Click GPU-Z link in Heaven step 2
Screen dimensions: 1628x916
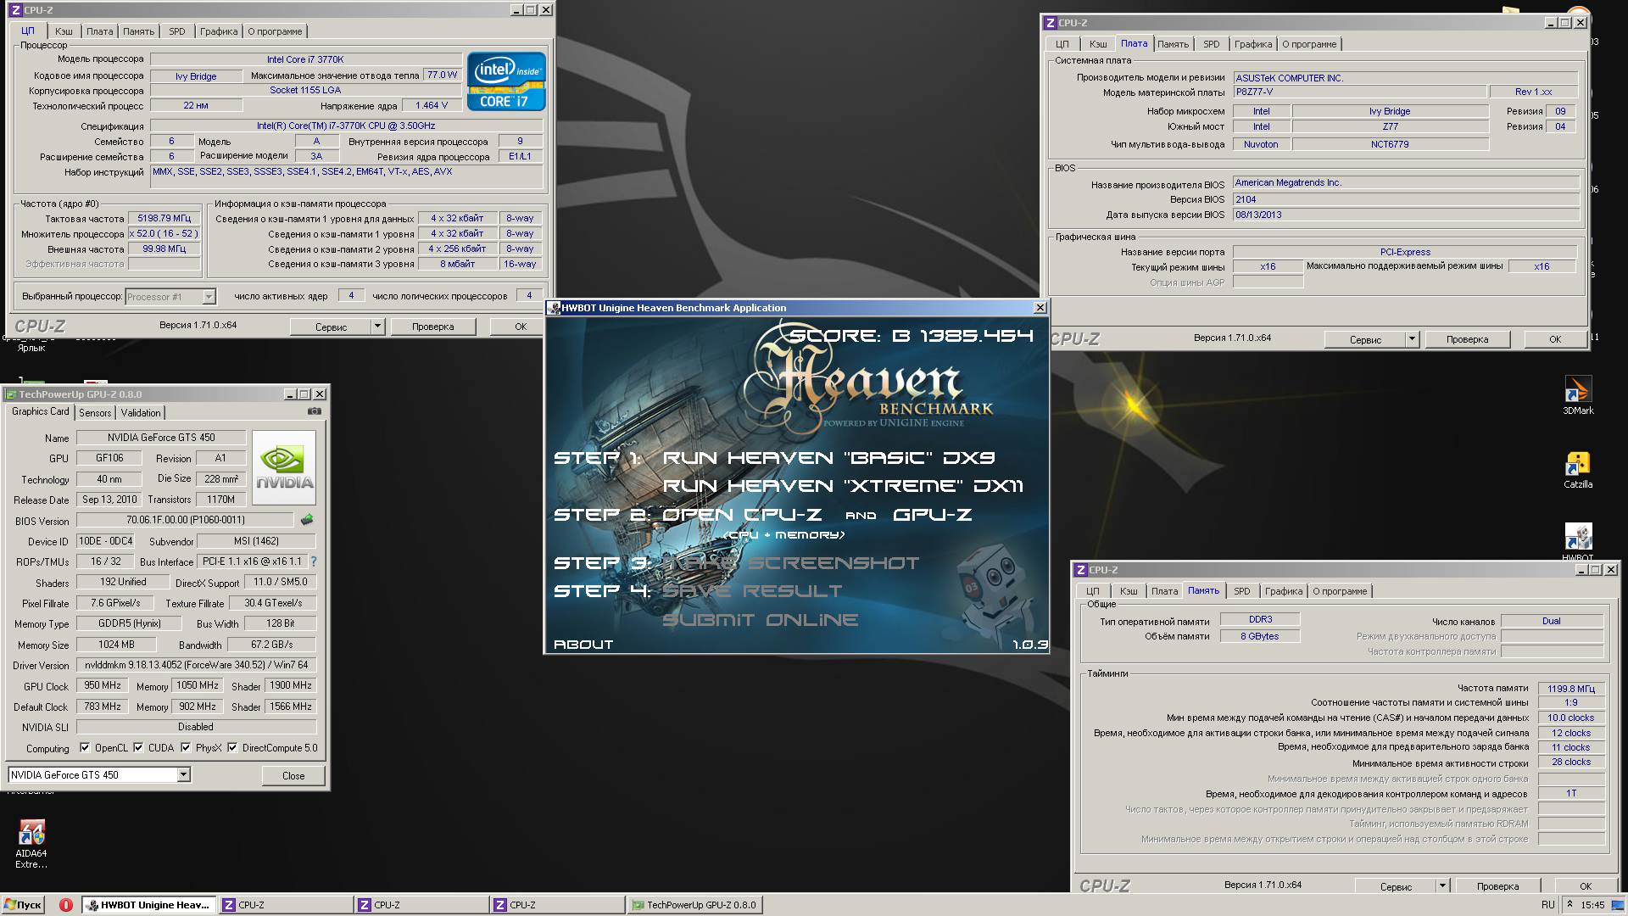click(x=932, y=515)
